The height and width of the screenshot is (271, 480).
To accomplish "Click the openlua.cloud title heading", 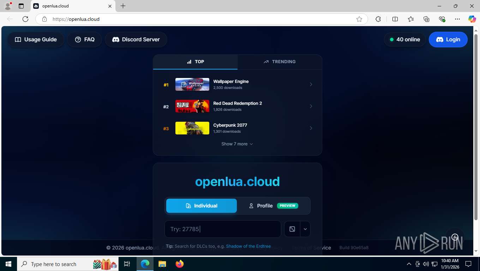I will 238,182.
